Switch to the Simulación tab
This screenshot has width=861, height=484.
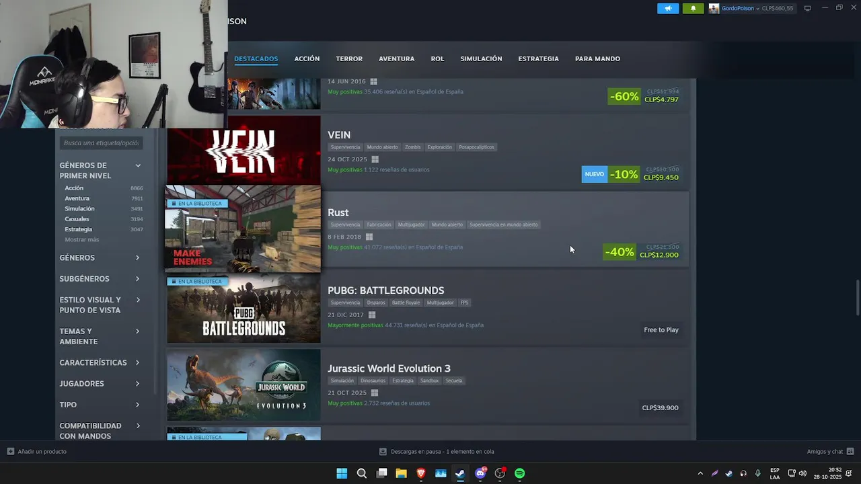click(481, 58)
